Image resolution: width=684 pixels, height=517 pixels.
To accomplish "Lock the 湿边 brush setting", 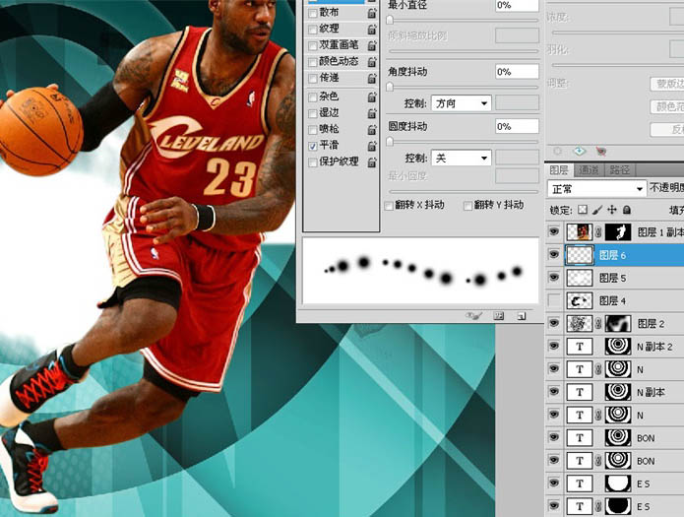I will [372, 113].
